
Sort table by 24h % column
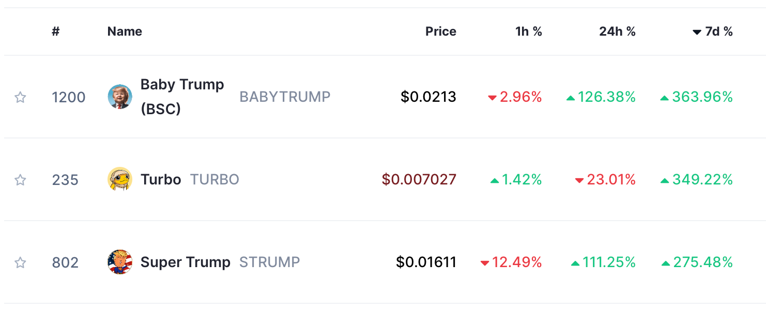[x=617, y=32]
